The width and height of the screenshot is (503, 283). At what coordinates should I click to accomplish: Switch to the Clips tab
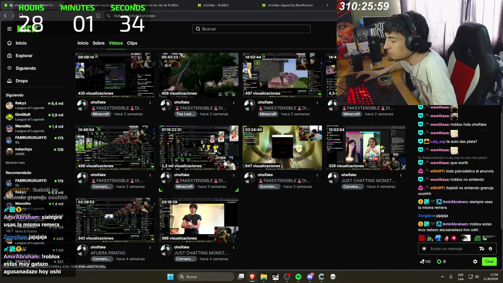132,43
